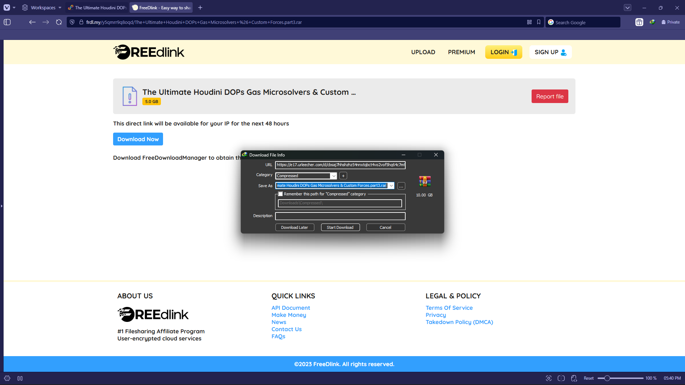Viewport: 685px width, 385px height.
Task: Click the FREEdlink header logo
Action: click(x=149, y=52)
